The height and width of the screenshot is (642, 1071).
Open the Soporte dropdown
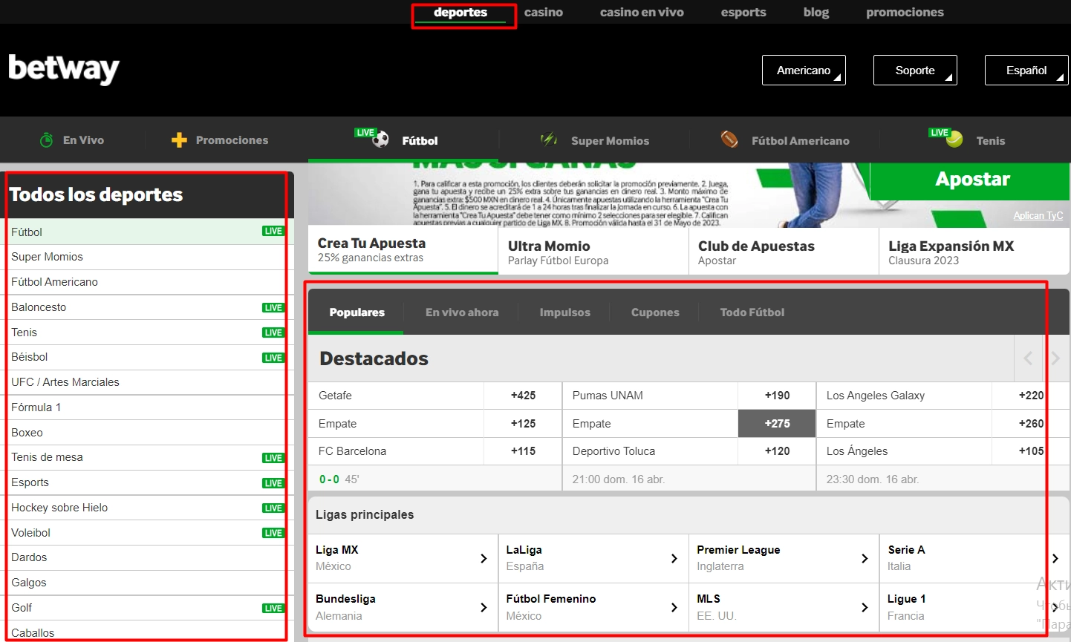pos(915,71)
